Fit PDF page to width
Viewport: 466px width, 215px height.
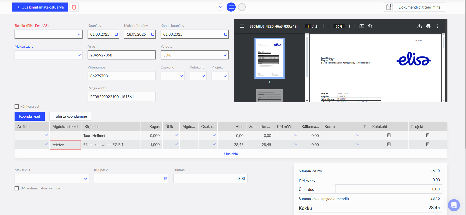click(362, 26)
